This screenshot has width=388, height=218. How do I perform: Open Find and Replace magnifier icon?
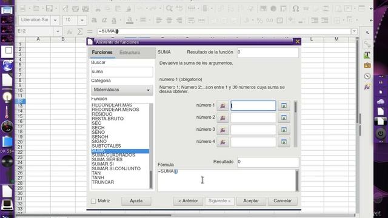tap(169, 8)
